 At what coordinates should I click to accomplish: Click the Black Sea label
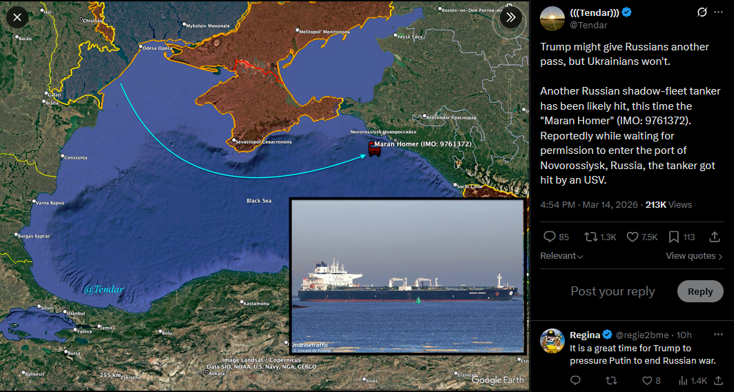pos(259,201)
